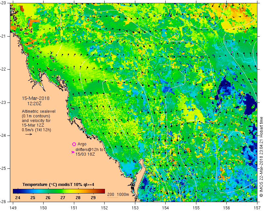Click the 'Argo' legend label
The width and height of the screenshot is (264, 211).
click(x=82, y=144)
